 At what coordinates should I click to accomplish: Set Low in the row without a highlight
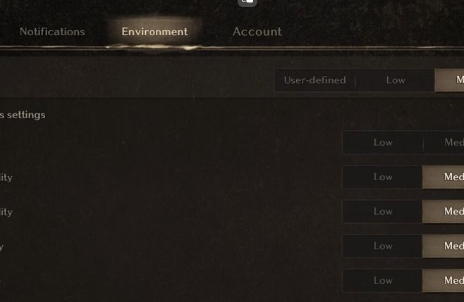coord(383,142)
